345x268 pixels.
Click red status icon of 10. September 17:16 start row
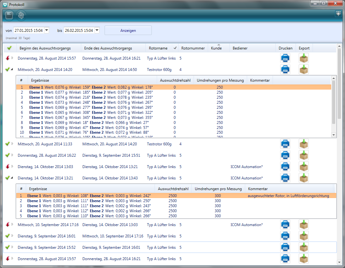click(8, 225)
